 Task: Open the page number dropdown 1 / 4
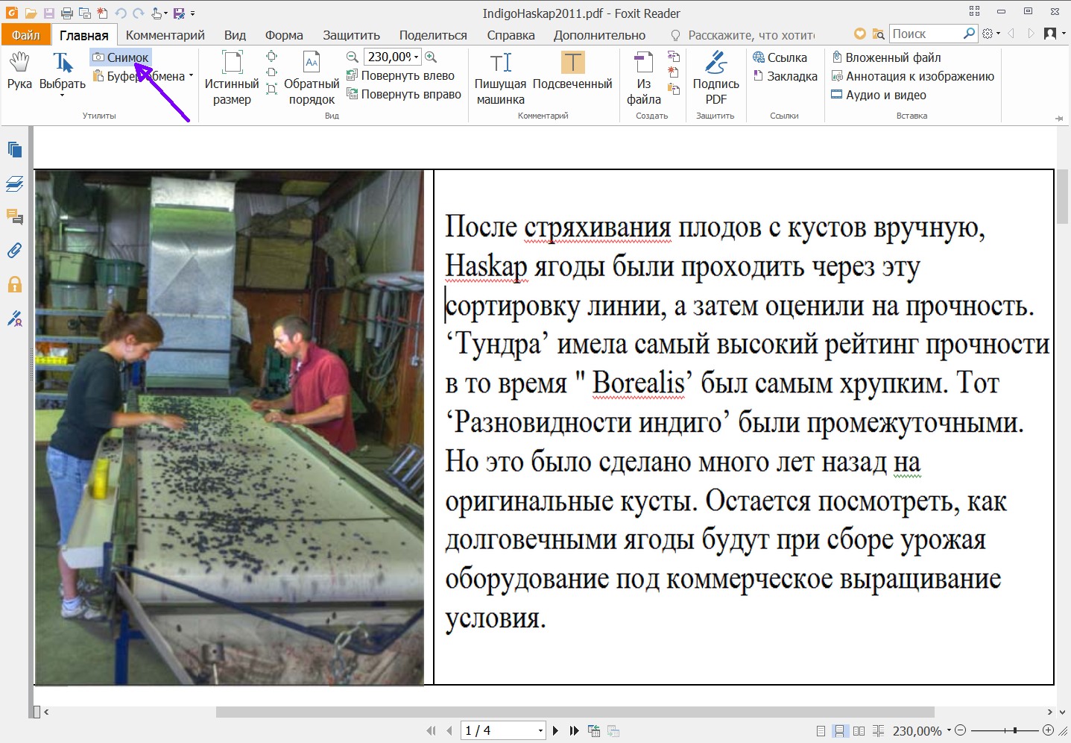pos(540,731)
